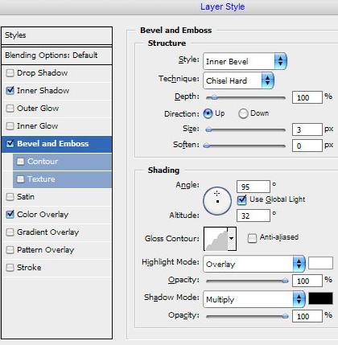Select the Inner Glow style row
338x345 pixels.
56,126
